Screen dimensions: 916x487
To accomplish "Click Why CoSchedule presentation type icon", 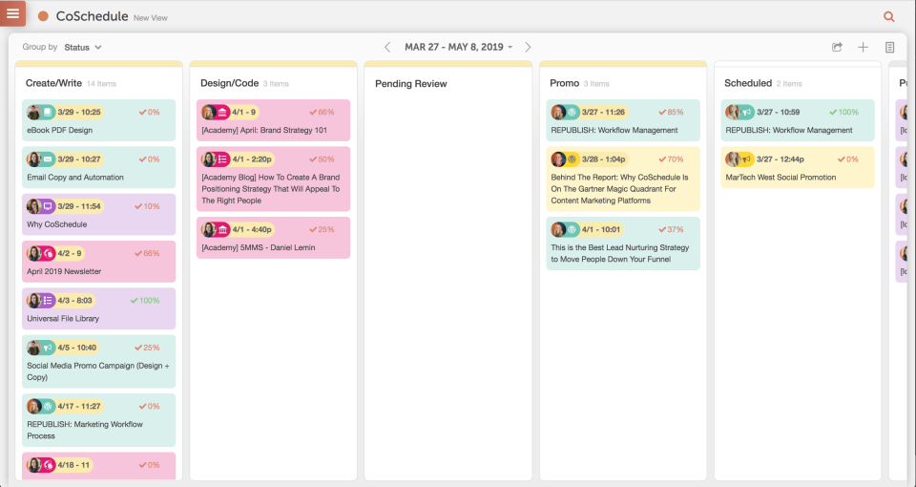I will [48, 206].
